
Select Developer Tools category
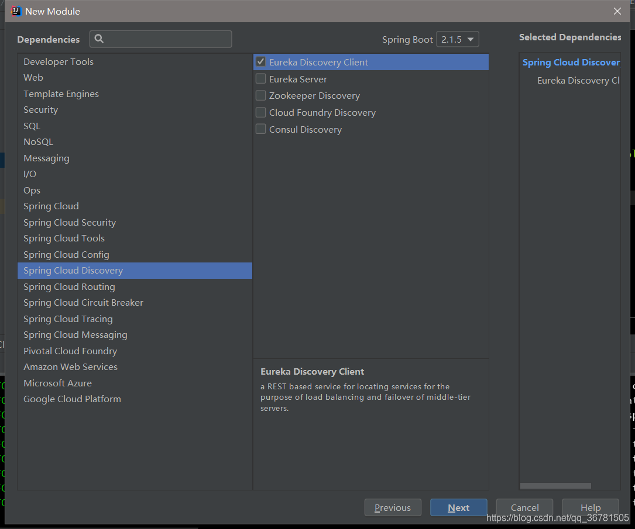tap(135, 62)
